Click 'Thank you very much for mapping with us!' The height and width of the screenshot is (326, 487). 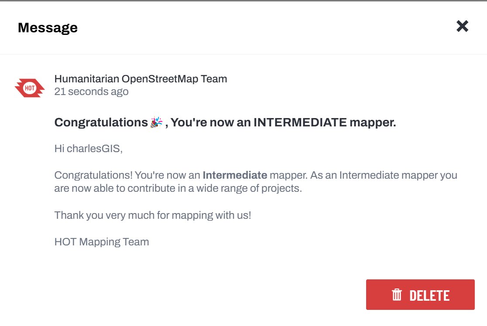(x=152, y=215)
